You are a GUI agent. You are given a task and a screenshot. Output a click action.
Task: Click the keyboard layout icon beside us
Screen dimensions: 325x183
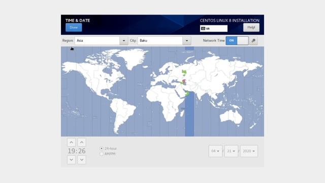[x=203, y=28]
